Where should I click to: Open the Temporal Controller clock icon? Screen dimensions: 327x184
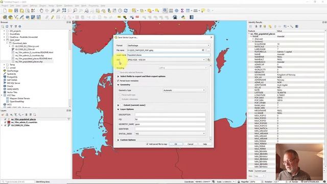point(120,11)
